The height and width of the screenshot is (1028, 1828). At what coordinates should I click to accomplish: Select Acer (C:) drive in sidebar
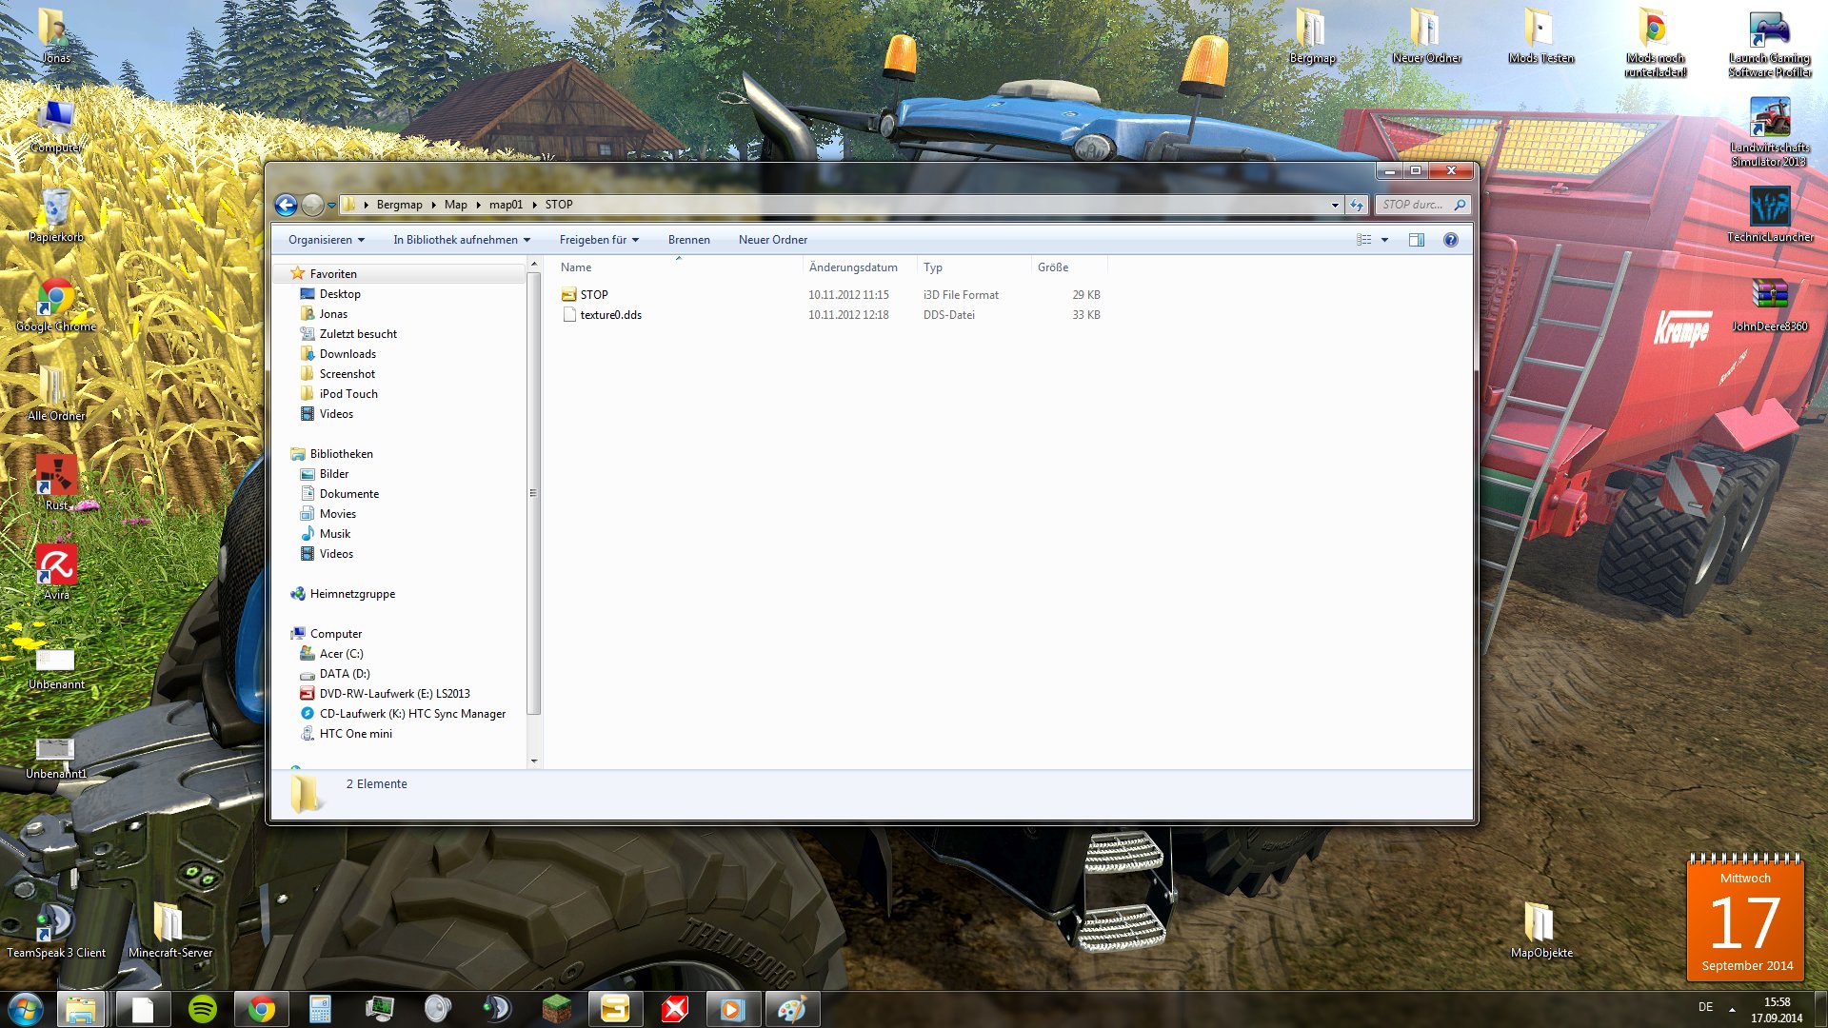pos(341,654)
